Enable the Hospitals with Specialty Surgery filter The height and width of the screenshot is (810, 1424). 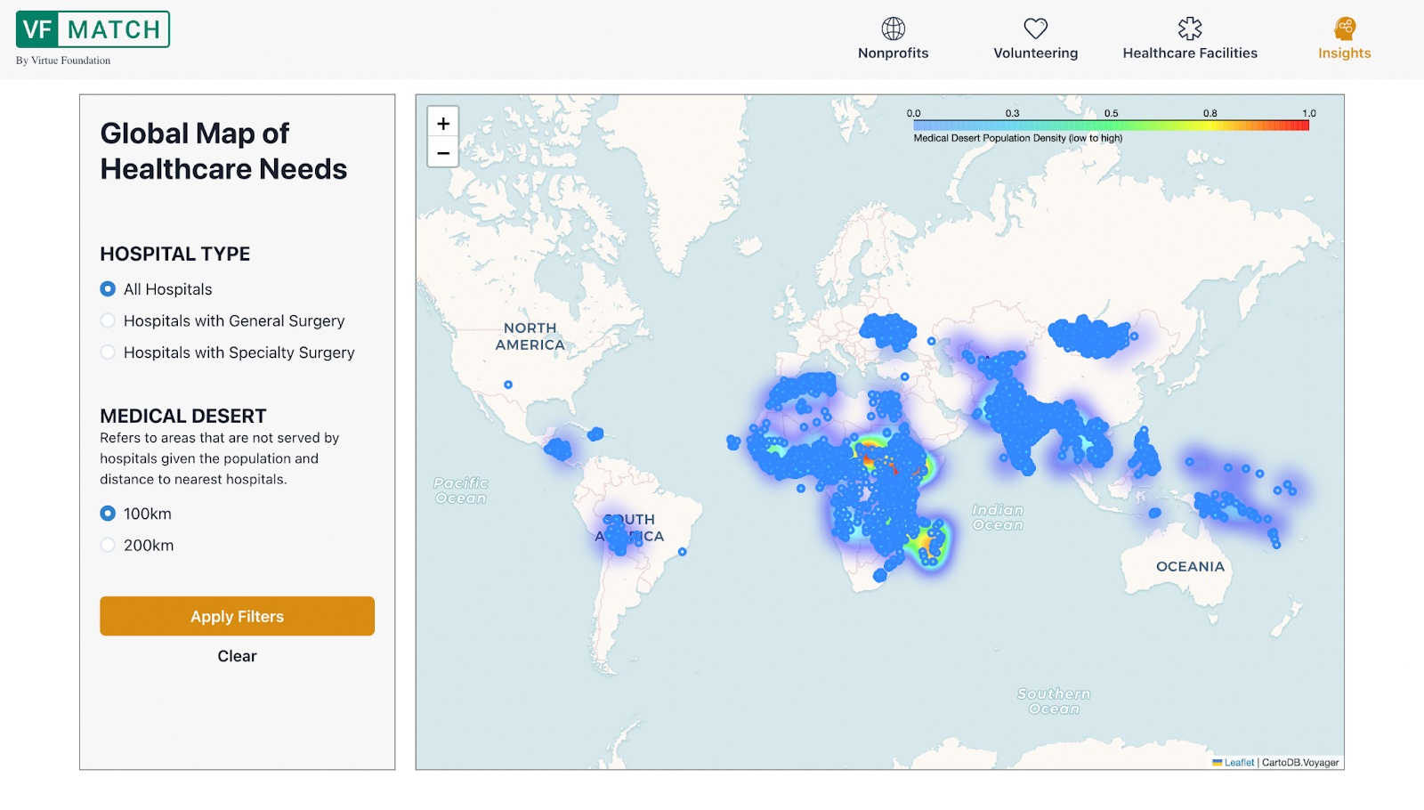coord(107,352)
